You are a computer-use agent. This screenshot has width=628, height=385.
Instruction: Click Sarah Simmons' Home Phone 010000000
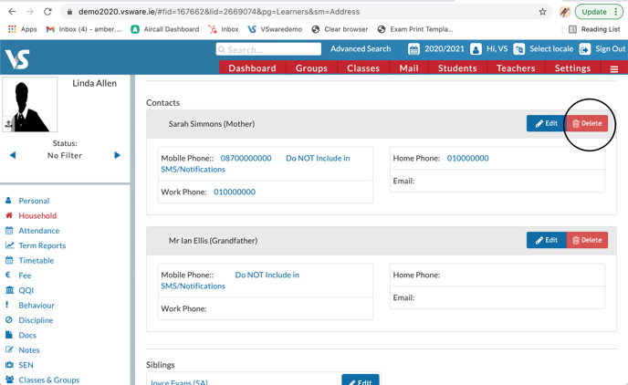pyautogui.click(x=467, y=158)
